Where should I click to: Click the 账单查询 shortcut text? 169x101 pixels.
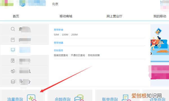coord(110,99)
